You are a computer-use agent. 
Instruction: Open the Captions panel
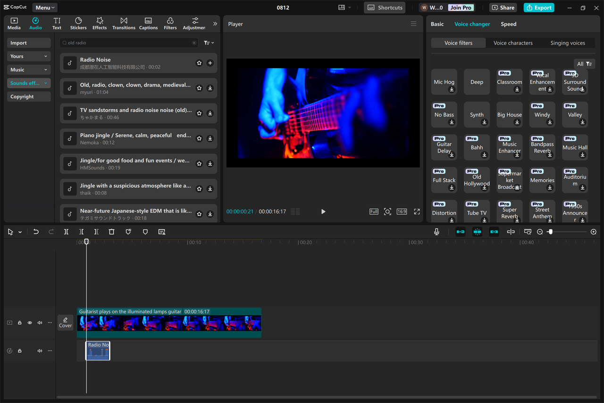pos(148,23)
